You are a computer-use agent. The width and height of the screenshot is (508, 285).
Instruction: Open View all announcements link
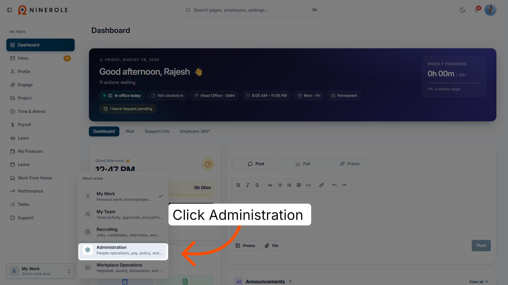tap(478, 282)
